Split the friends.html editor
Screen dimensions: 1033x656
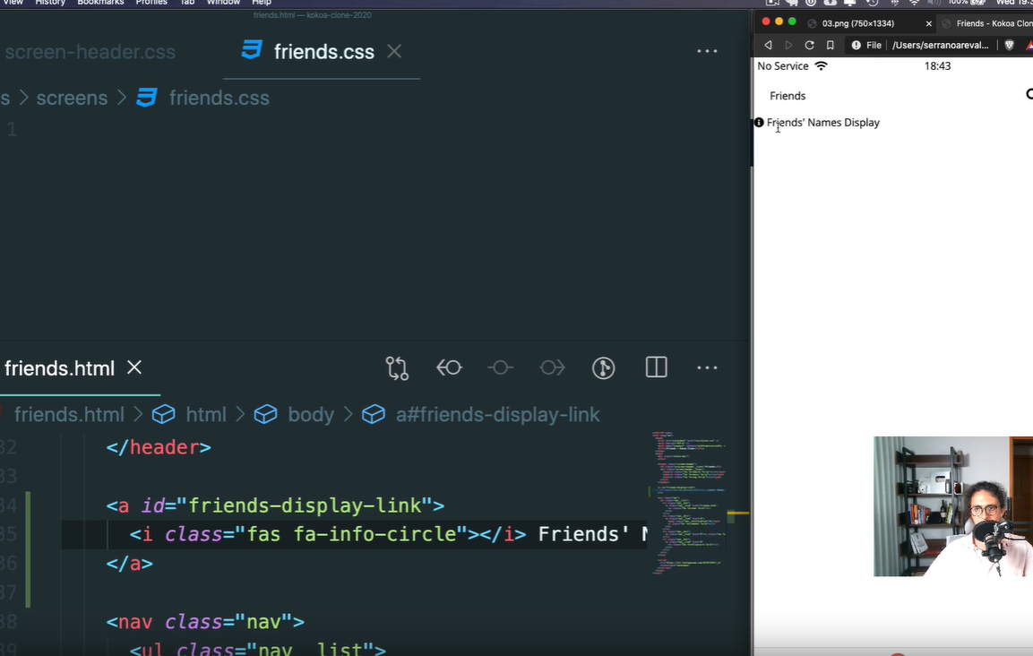[x=656, y=367]
